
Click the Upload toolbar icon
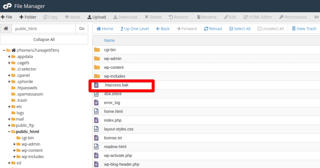click(x=89, y=17)
